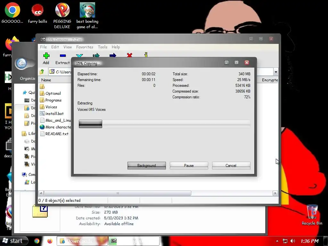Open the Google Chrome desktop icon
328x246 pixels.
[x=12, y=13]
